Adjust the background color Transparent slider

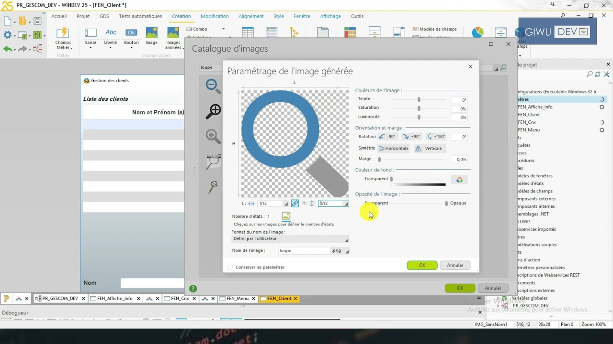[391, 179]
